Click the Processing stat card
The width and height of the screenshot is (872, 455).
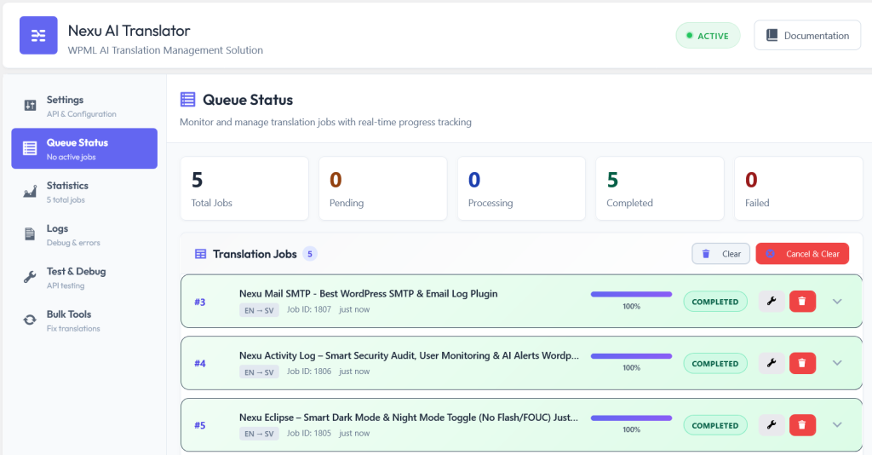522,188
